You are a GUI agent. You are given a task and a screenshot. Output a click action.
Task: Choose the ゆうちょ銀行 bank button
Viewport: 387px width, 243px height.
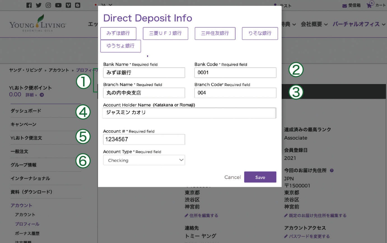click(120, 46)
